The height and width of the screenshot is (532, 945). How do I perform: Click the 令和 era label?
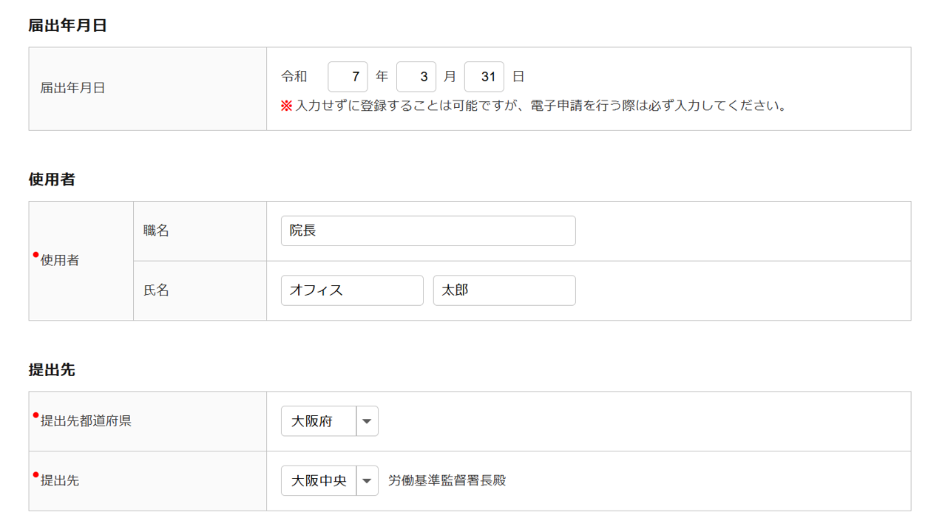pos(294,77)
